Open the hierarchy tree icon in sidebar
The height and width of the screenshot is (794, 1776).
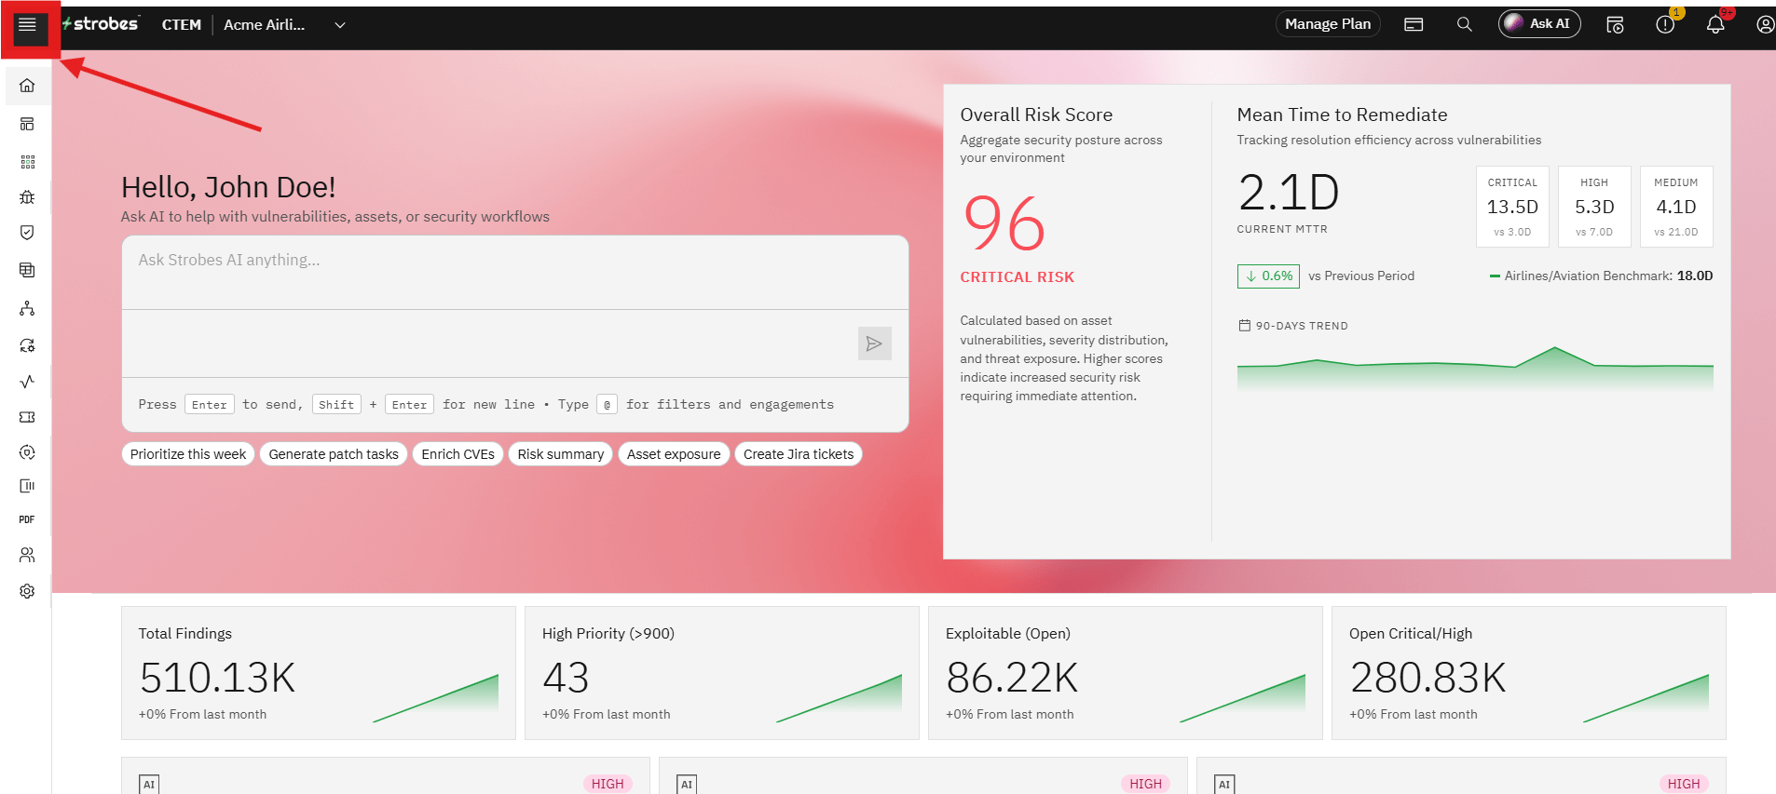click(x=27, y=308)
